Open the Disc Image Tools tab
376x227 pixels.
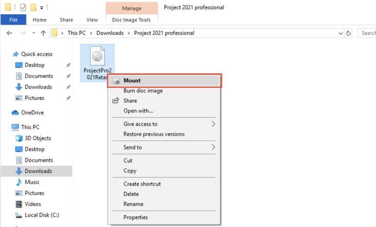[131, 20]
